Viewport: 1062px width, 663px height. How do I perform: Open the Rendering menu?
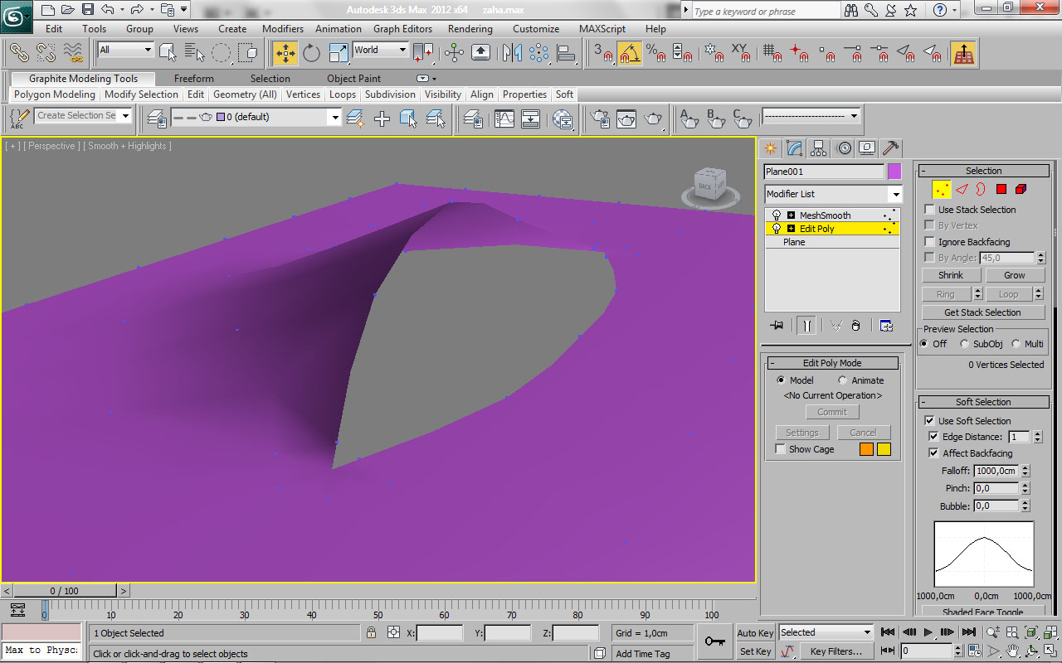(x=470, y=29)
